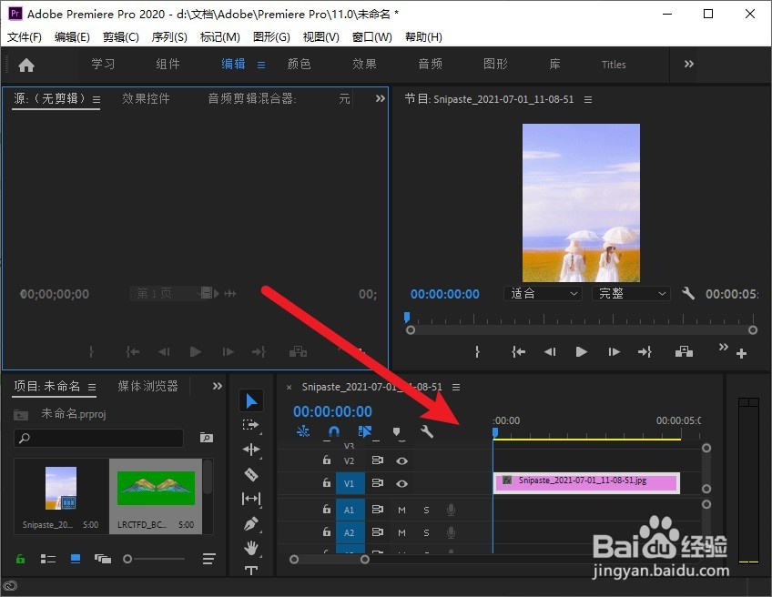
Task: Select the Track Select Forward tool
Action: pyautogui.click(x=251, y=425)
